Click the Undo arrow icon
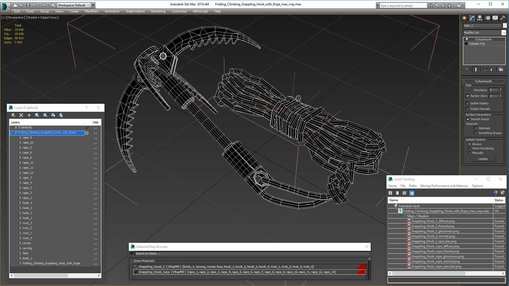509x286 pixels. tap(34, 5)
